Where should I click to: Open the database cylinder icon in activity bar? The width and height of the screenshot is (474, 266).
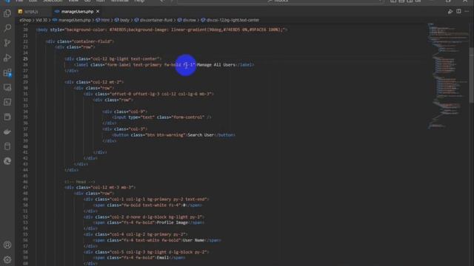(7, 146)
